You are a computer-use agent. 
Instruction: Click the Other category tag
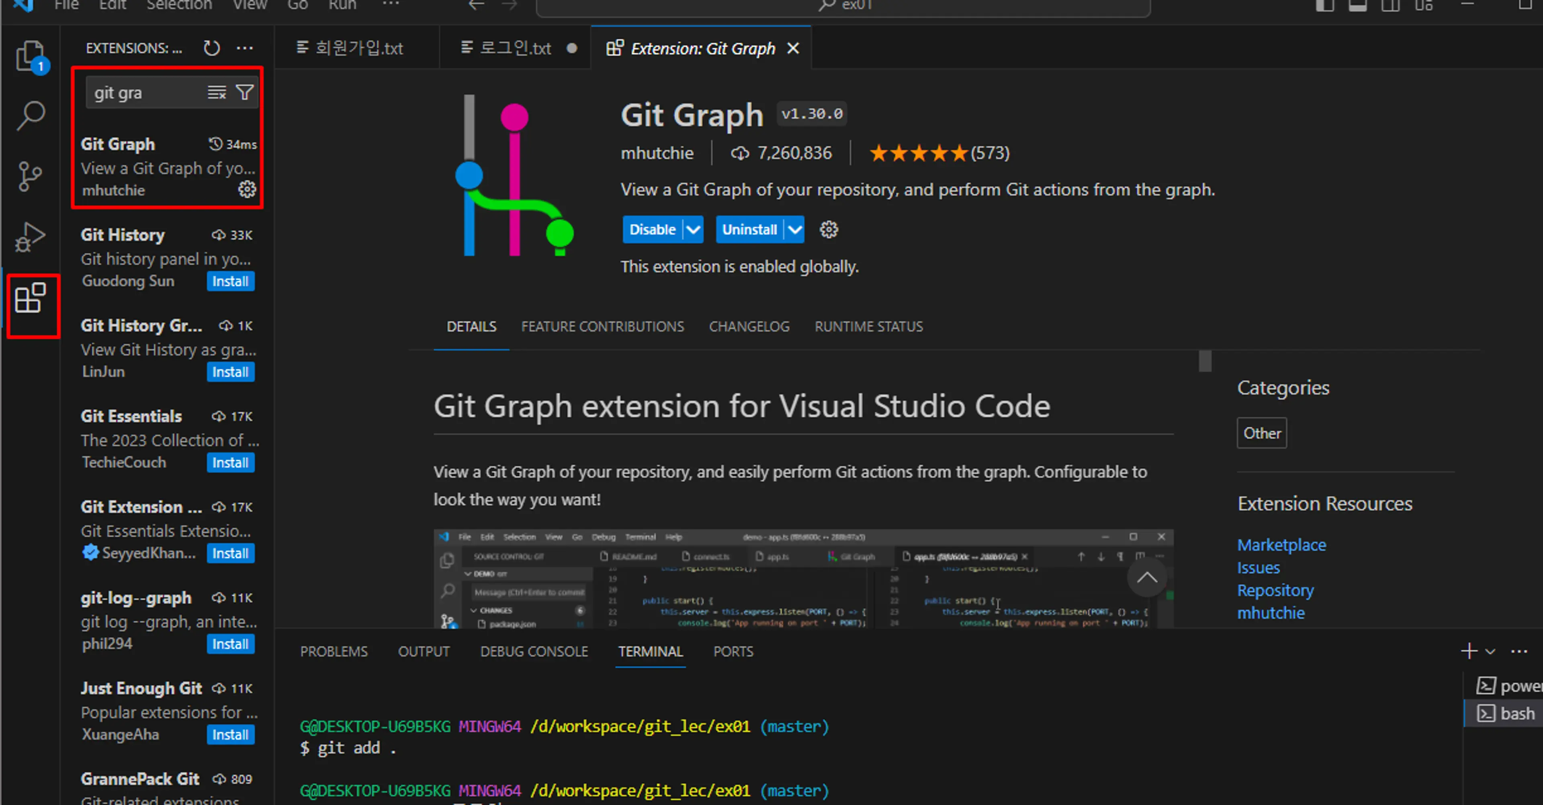coord(1261,433)
